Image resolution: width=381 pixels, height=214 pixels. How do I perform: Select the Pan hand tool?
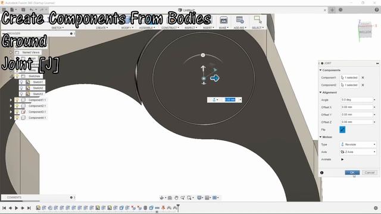pyautogui.click(x=176, y=198)
